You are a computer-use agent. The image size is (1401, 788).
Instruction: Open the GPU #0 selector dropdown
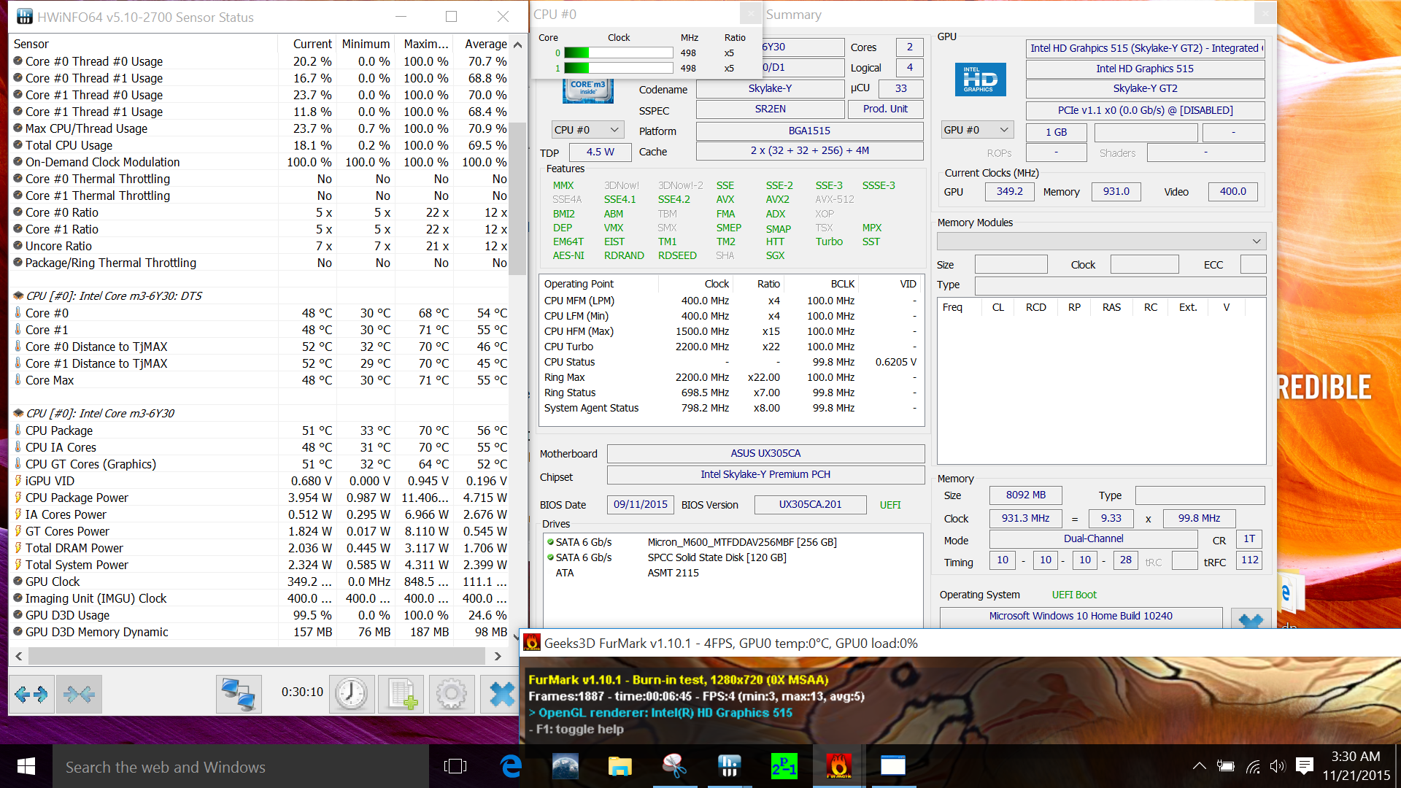coord(976,130)
